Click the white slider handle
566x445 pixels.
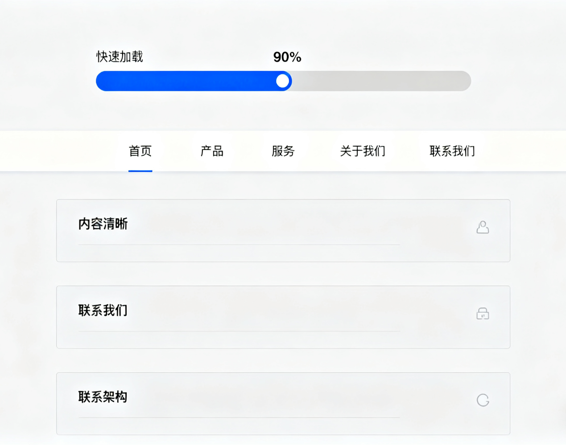coord(282,81)
